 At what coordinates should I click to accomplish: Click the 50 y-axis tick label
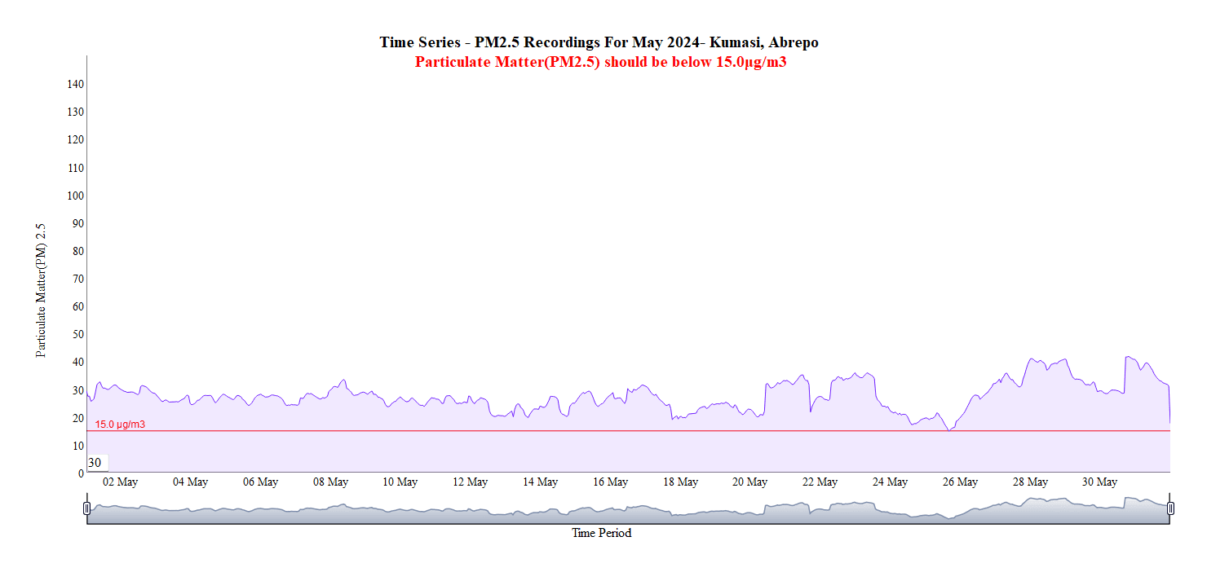[78, 335]
